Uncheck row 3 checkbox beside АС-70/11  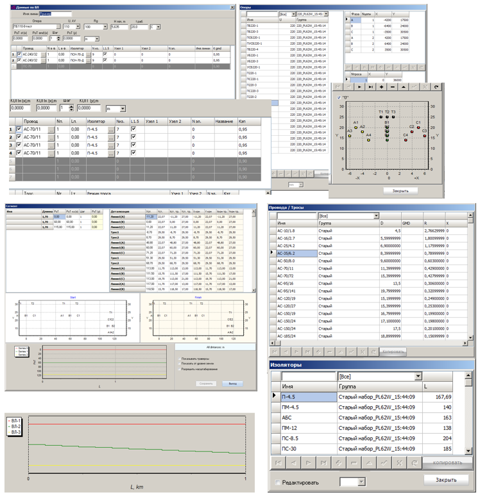click(x=19, y=145)
